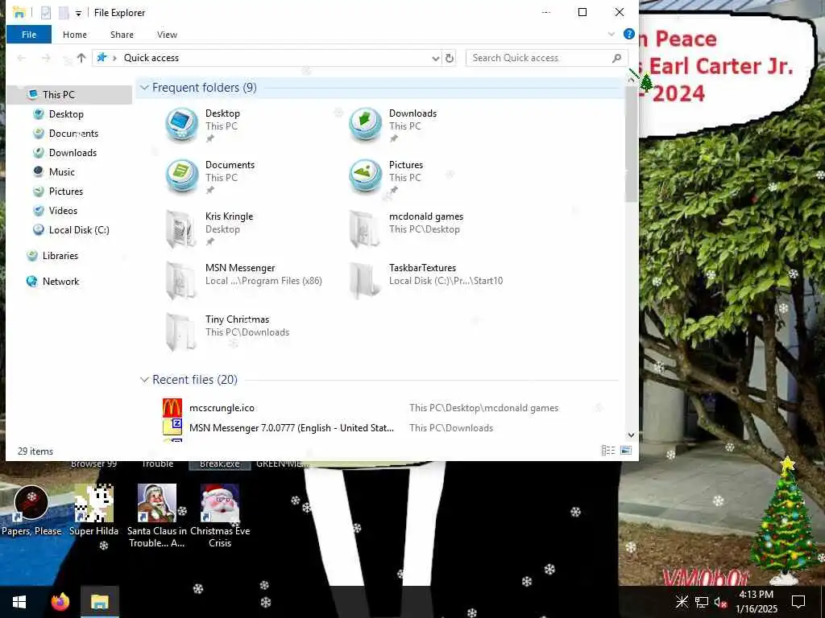The height and width of the screenshot is (618, 825).
Task: Click the Search Quick access field
Action: 547,58
